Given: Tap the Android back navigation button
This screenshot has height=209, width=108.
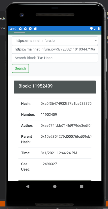Looking at the screenshot, I should (x=28, y=186).
